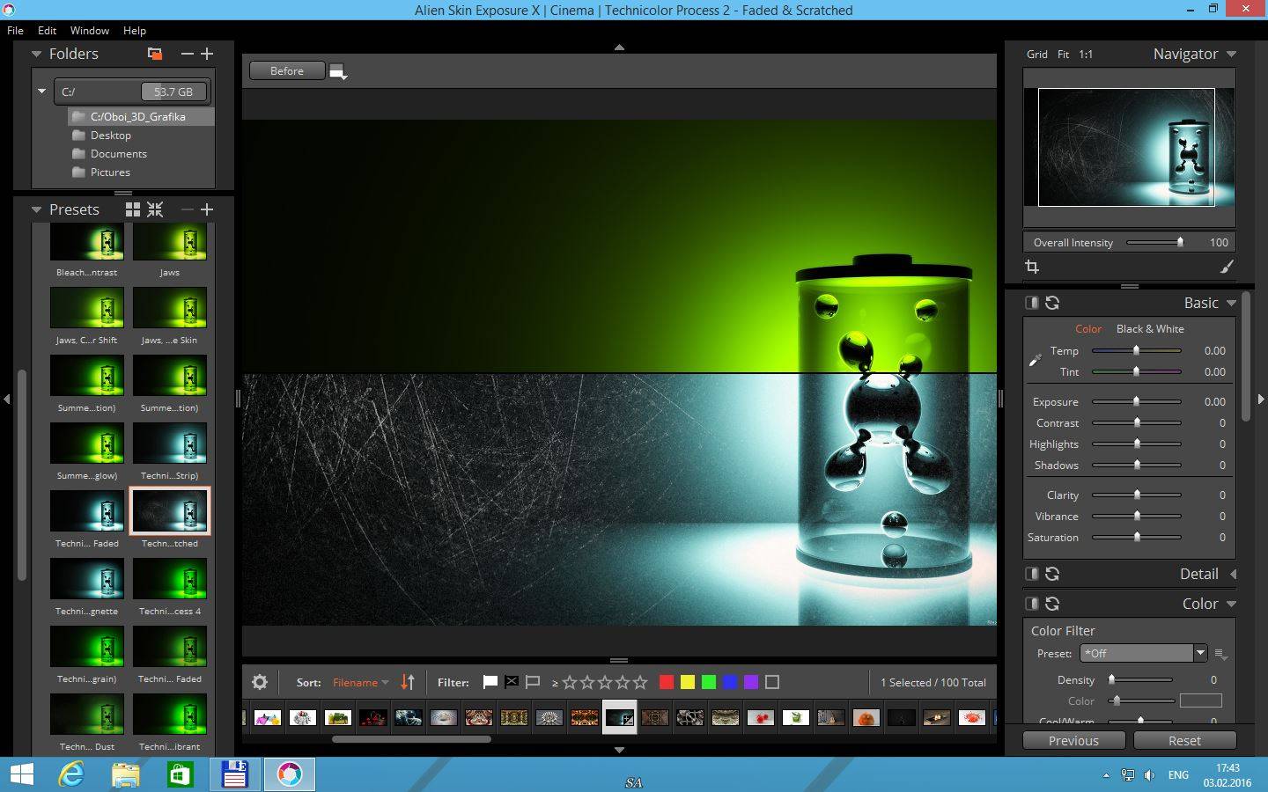1268x792 pixels.
Task: Collapse the Navigator panel arrow
Action: click(x=1231, y=54)
